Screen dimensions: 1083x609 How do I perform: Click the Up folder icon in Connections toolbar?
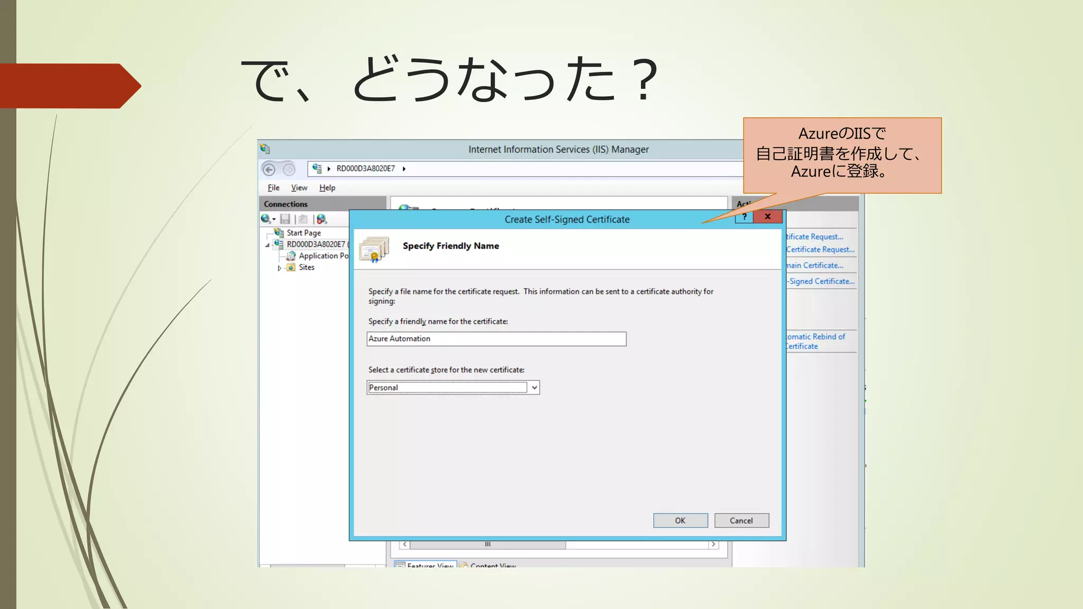click(x=303, y=219)
